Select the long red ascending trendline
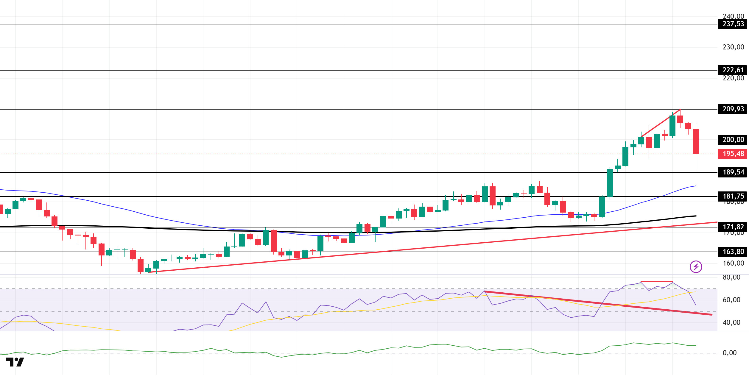749x379 pixels. click(x=432, y=247)
